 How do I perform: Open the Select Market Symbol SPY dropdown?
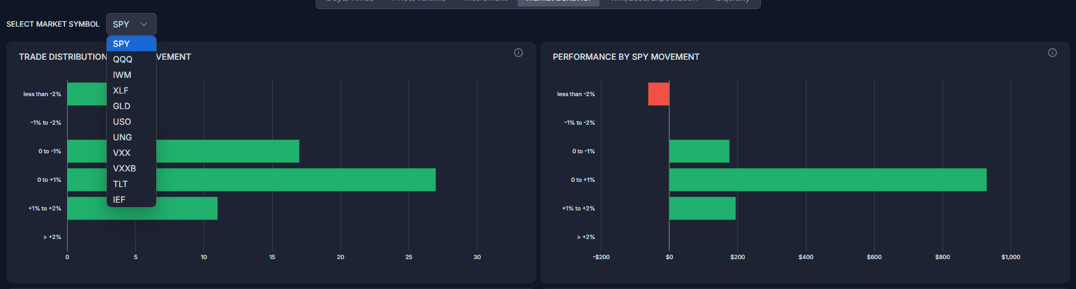click(131, 24)
